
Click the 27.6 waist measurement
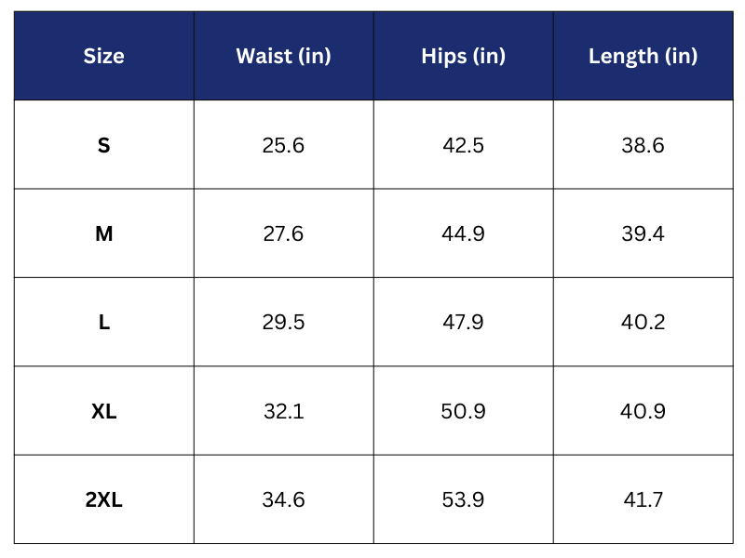pyautogui.click(x=283, y=233)
